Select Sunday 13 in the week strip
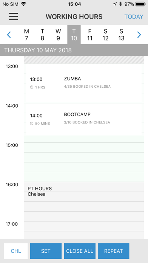Screen dimensions: 148x263 coord(121,35)
